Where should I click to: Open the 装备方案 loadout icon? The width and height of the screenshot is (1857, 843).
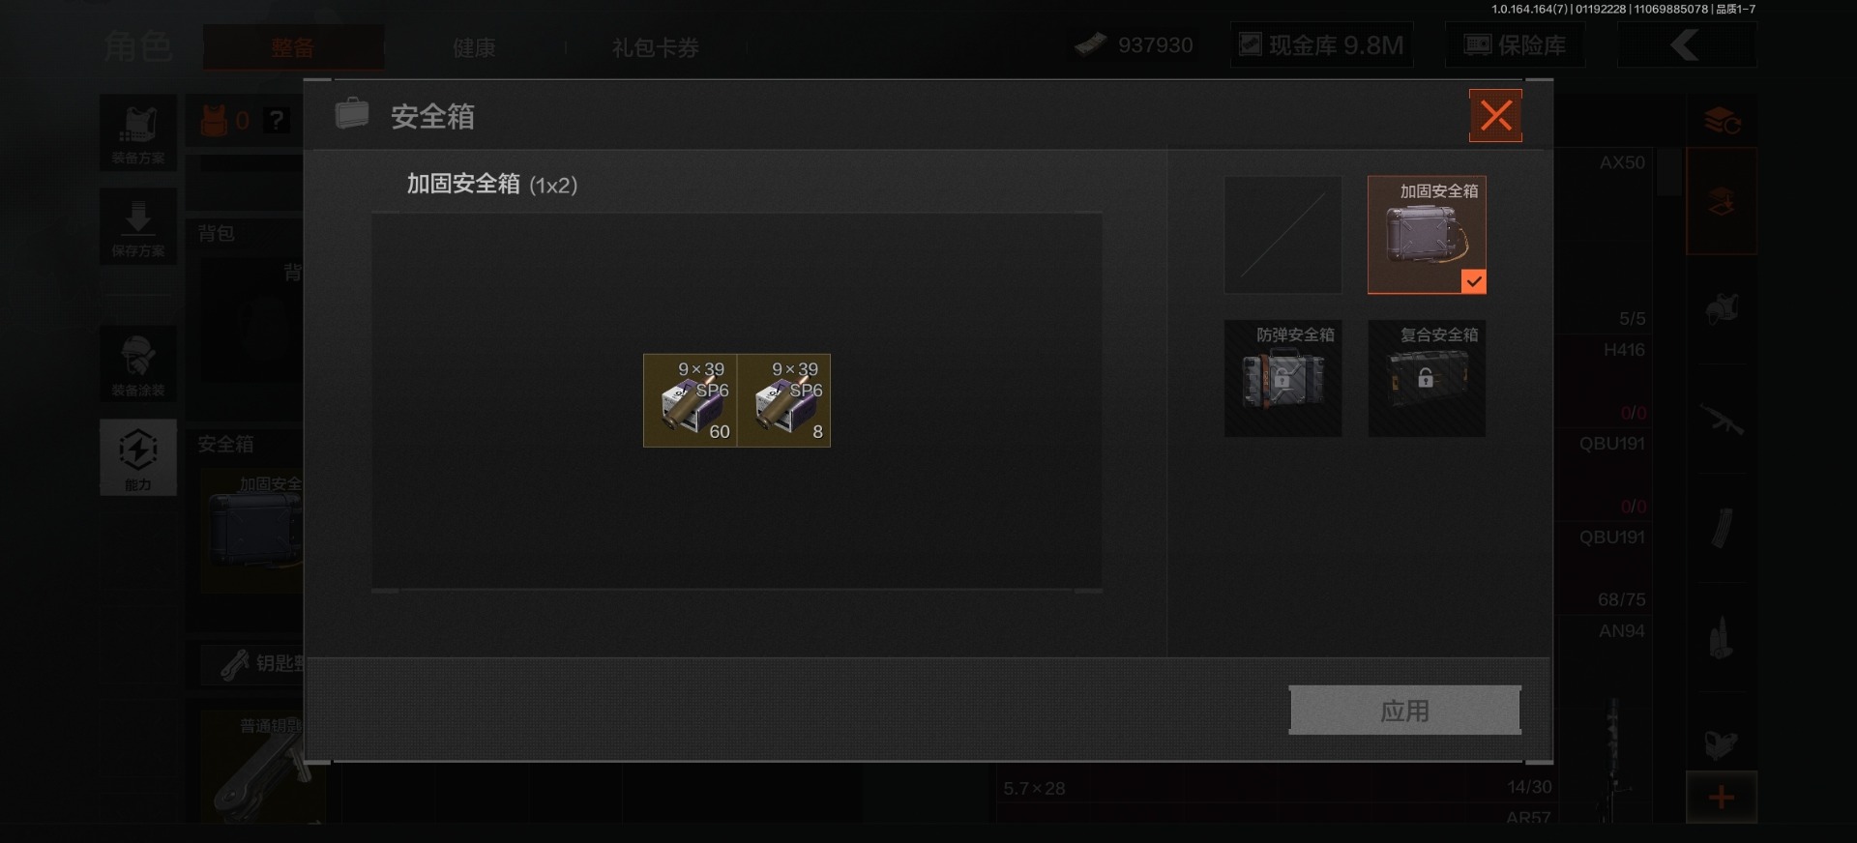click(x=138, y=133)
